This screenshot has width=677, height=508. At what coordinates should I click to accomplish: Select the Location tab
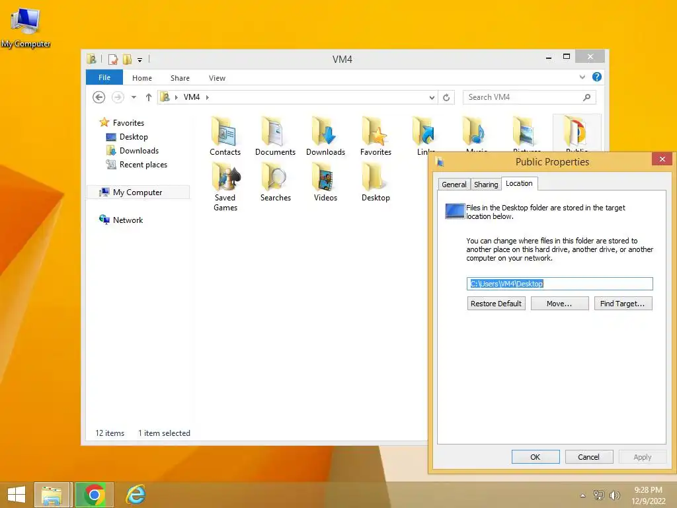pos(519,184)
